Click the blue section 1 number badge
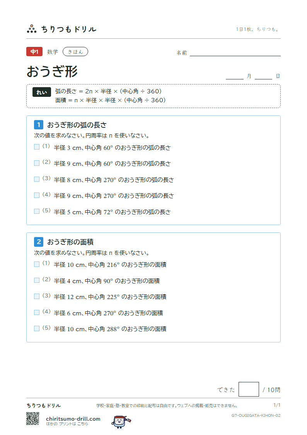The image size is (307, 435). 39,125
